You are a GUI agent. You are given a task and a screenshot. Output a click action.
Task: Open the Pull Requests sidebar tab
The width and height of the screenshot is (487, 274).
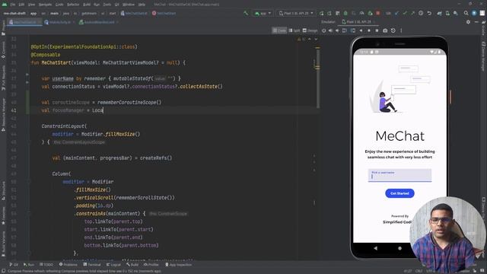(3, 78)
